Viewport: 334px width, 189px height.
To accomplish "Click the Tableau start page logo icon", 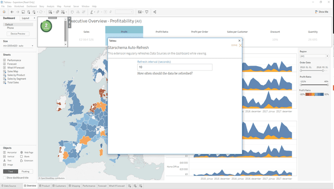I will click(4, 12).
